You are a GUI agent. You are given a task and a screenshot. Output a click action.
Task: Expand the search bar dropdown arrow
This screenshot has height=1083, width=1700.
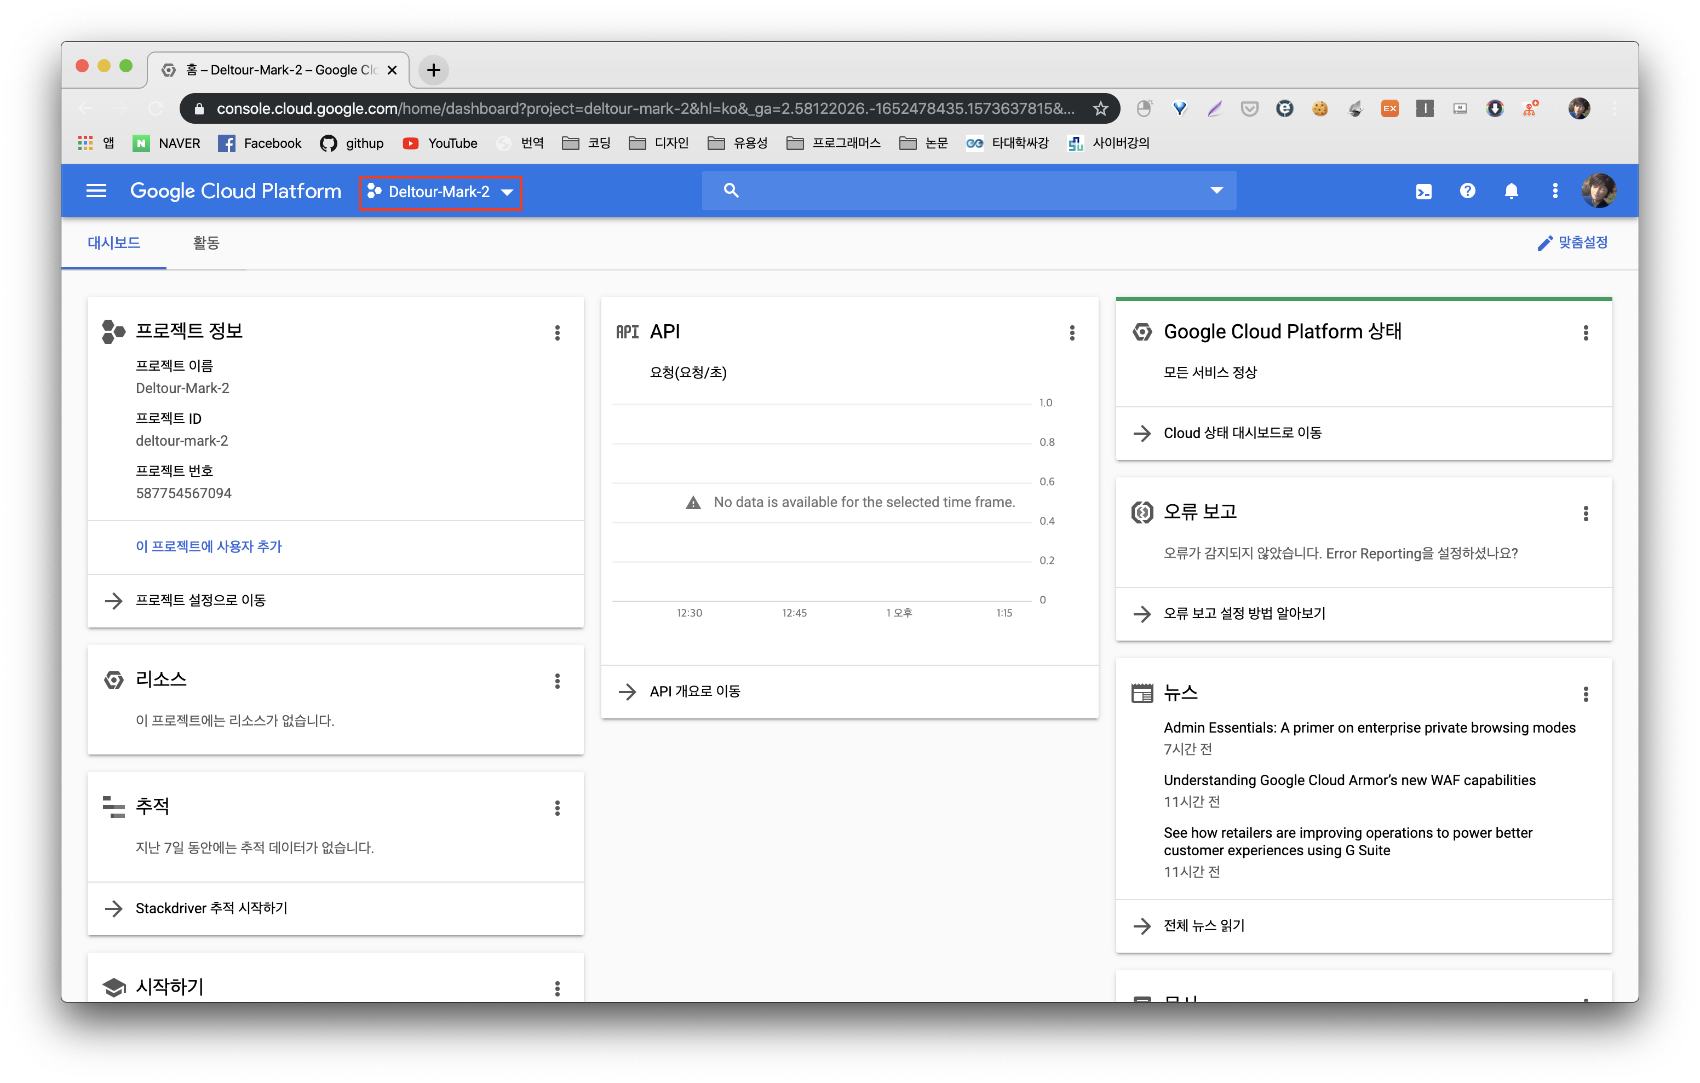click(1216, 191)
